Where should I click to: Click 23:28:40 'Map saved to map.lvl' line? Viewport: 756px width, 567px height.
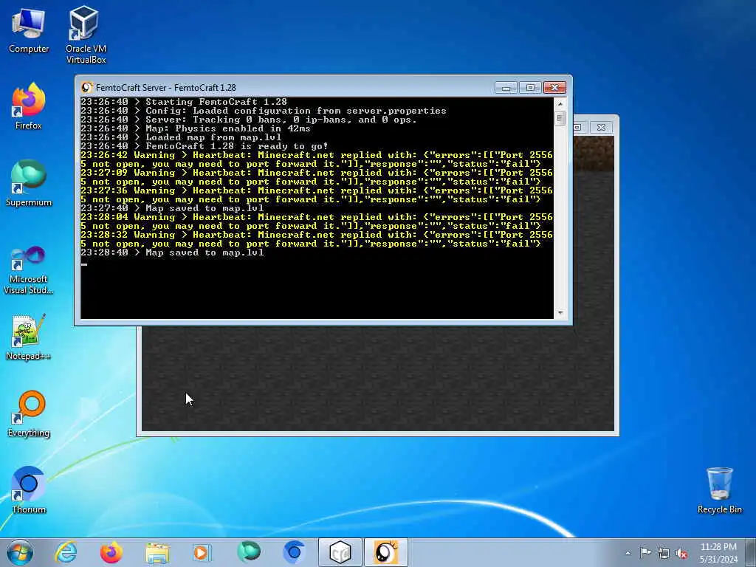click(172, 252)
